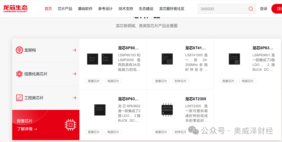Open the 技术支持 menu
Image resolution: width=282 pixels, height=142 pixels.
click(x=126, y=9)
